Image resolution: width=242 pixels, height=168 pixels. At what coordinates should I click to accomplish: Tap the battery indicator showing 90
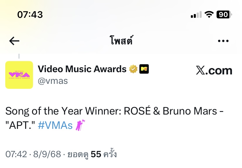224,15
